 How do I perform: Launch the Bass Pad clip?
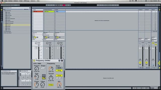44,11
